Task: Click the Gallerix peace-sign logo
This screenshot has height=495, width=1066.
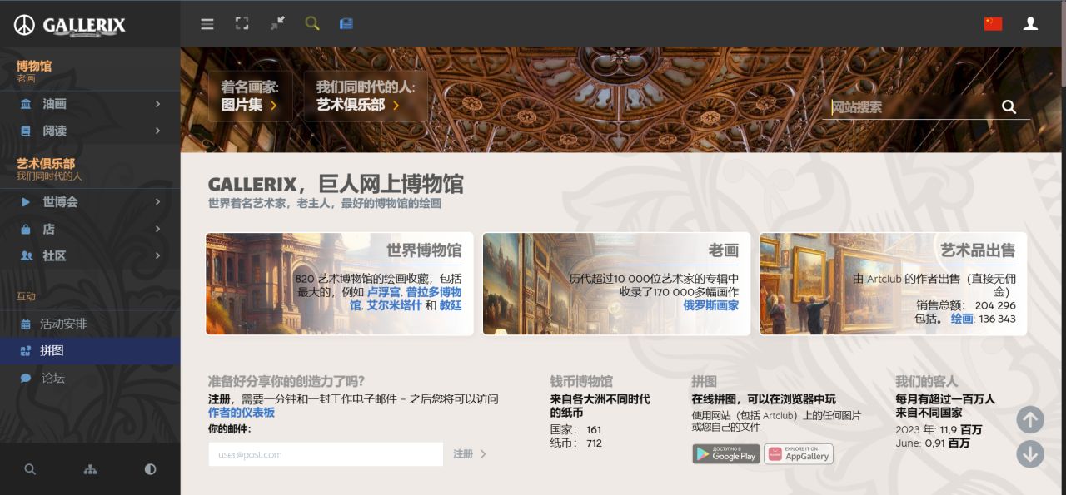Action: point(24,25)
